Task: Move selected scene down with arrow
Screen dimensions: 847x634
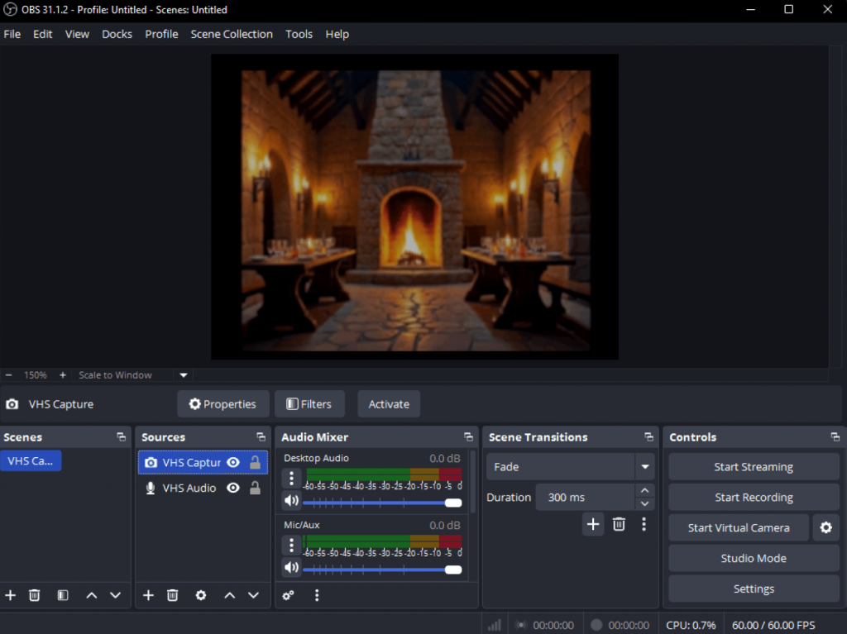Action: (x=116, y=595)
